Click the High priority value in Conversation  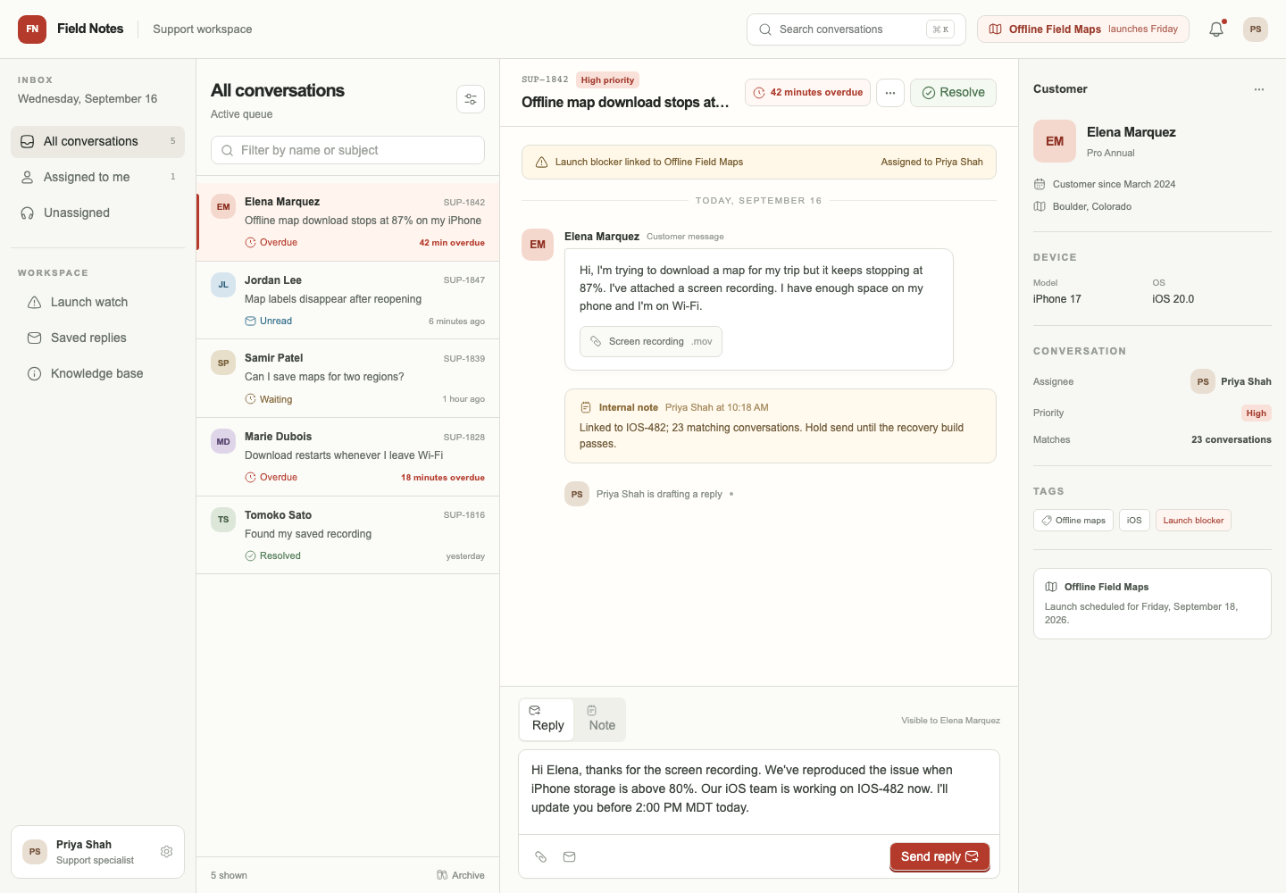pyautogui.click(x=1256, y=413)
